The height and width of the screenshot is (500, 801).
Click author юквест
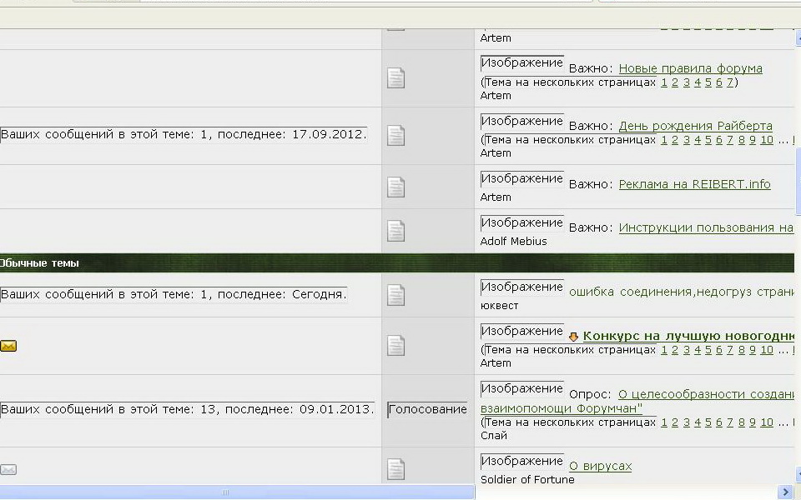pos(499,306)
